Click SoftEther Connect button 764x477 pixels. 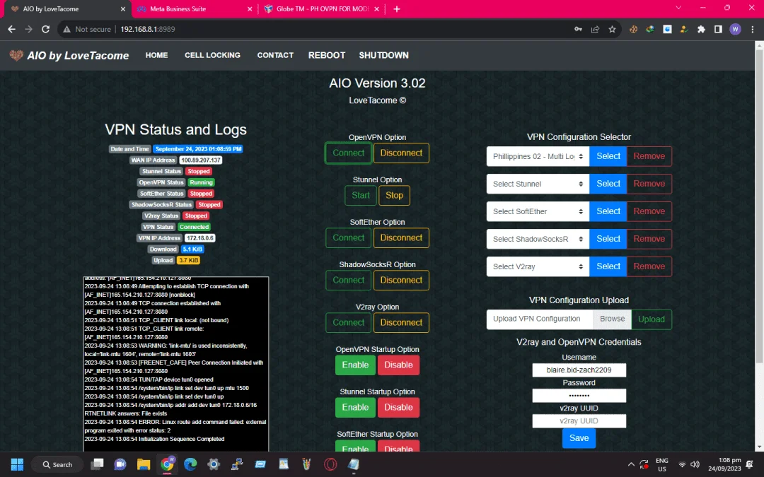(x=348, y=238)
